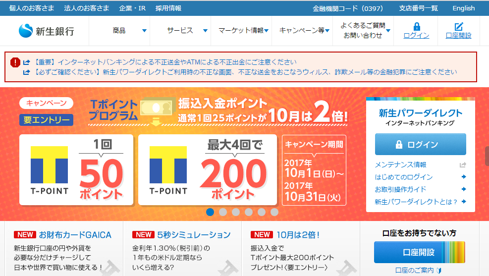489x276 pixels.
Task: Click the pencil icon above 口座開設 in header
Action: coord(458,26)
